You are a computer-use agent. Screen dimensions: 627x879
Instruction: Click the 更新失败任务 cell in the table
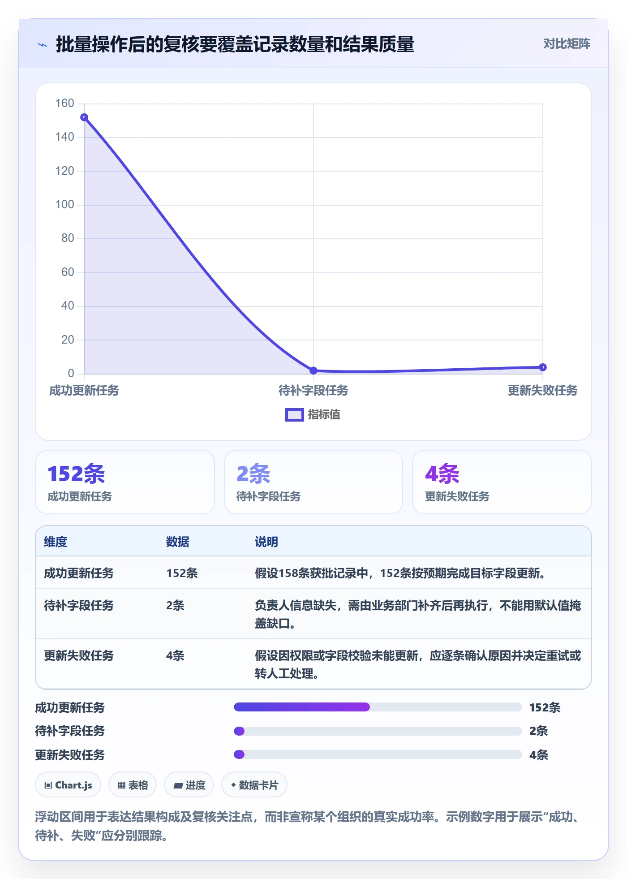79,656
